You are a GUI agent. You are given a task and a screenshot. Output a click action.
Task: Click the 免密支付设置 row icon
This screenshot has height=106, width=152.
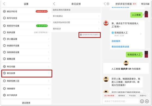(x=4, y=26)
